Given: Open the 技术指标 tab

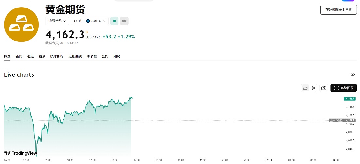Looking at the screenshot, I should pyautogui.click(x=57, y=57).
